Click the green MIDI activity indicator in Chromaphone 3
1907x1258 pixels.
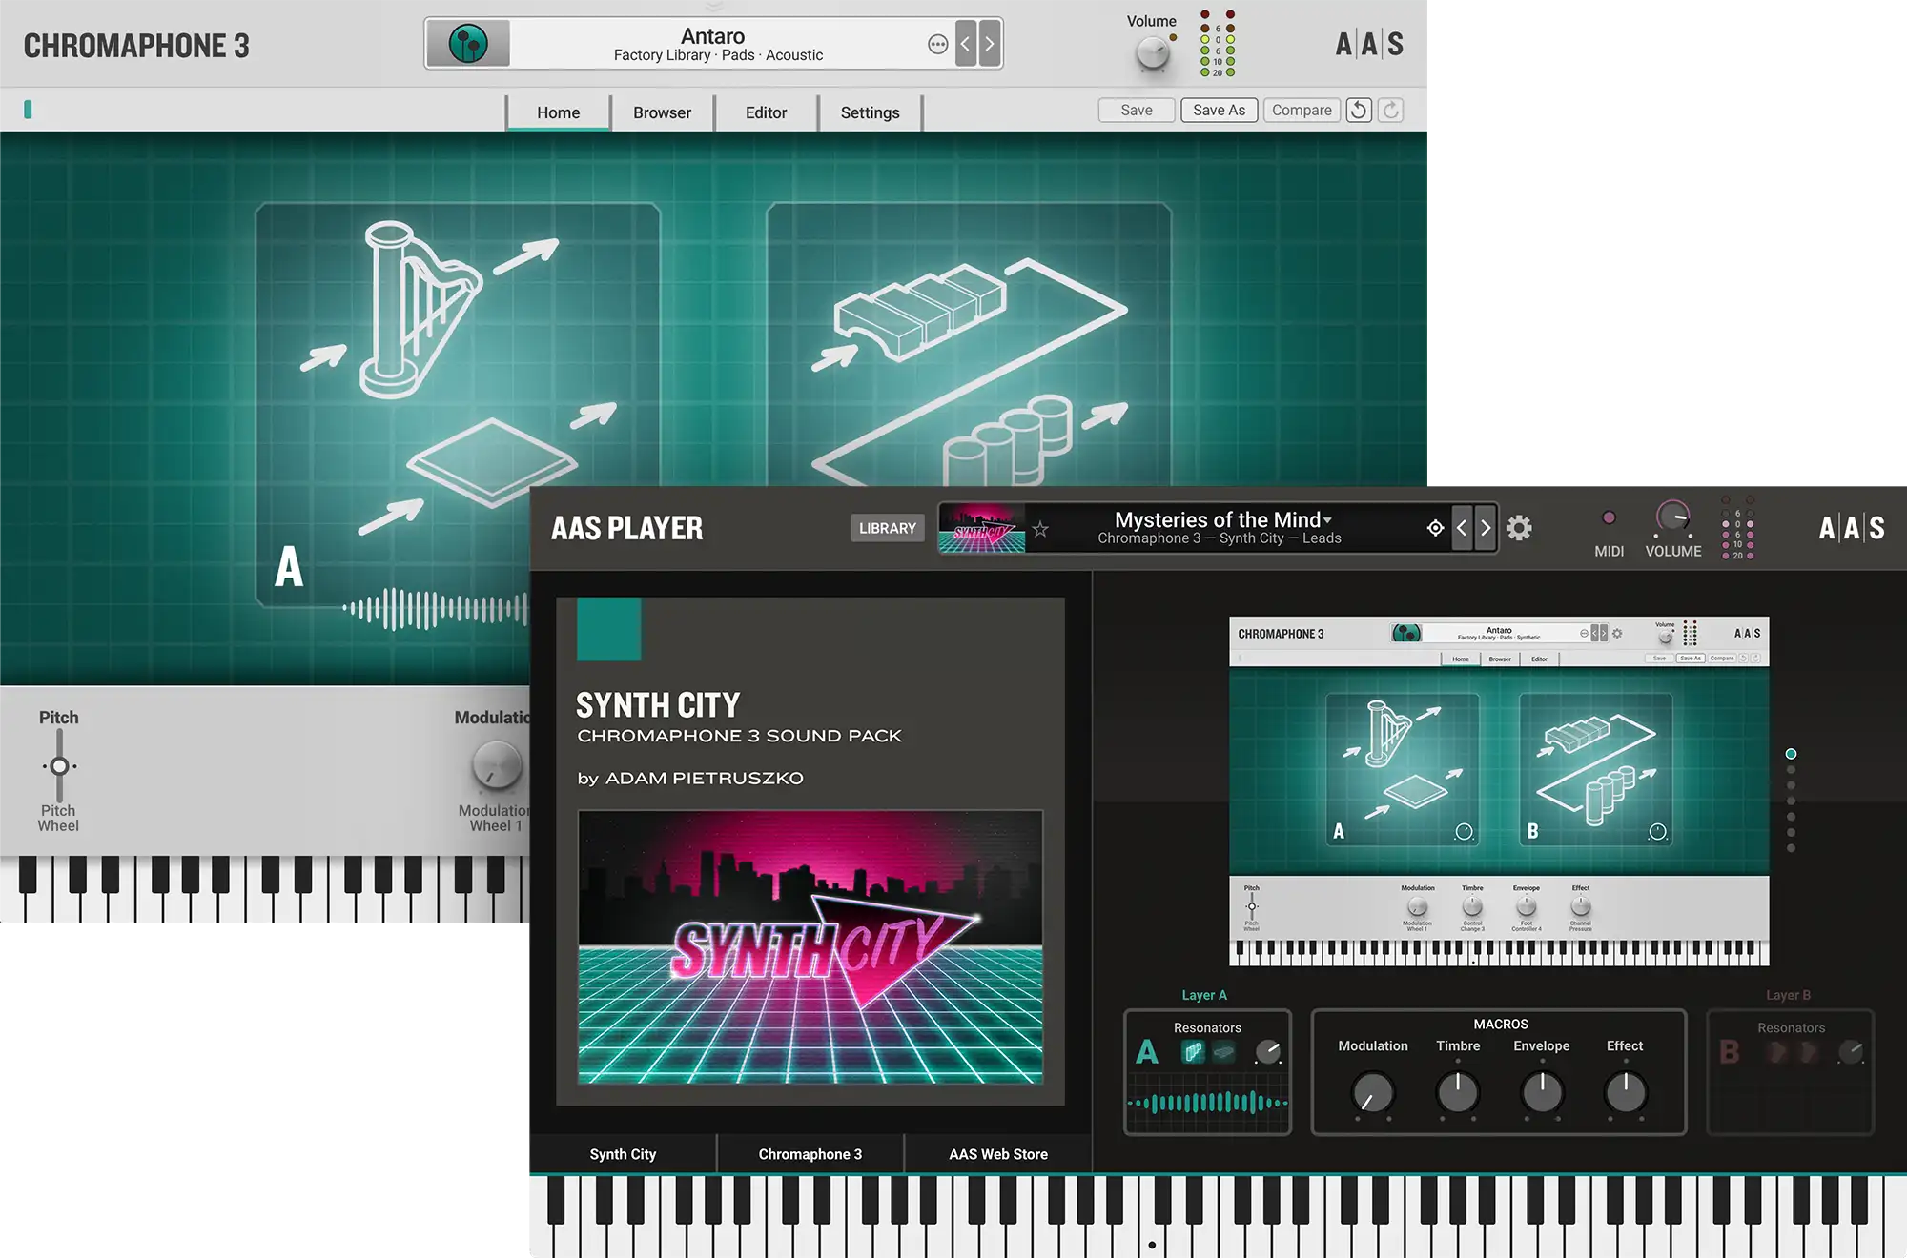pyautogui.click(x=28, y=110)
